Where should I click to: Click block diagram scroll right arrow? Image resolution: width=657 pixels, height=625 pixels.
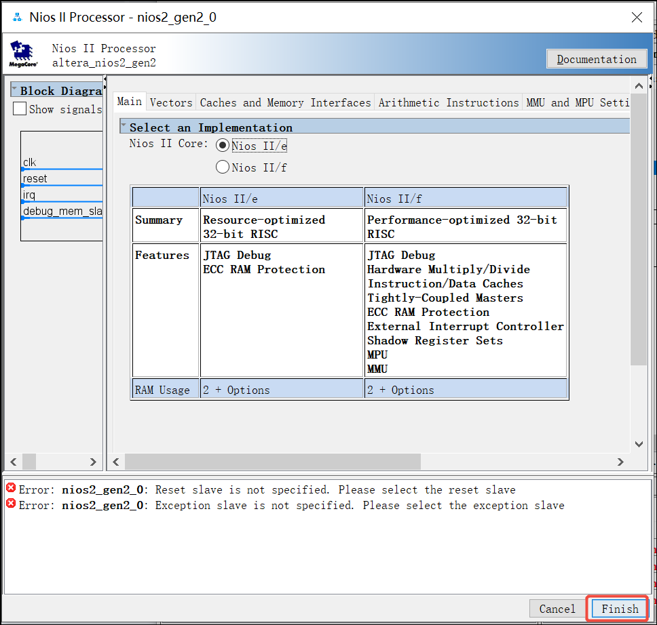93,462
